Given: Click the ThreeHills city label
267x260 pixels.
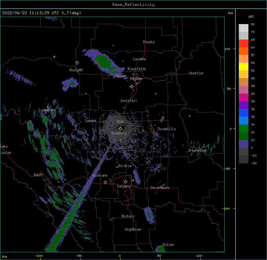Looking at the screenshot, I should [x=166, y=129].
